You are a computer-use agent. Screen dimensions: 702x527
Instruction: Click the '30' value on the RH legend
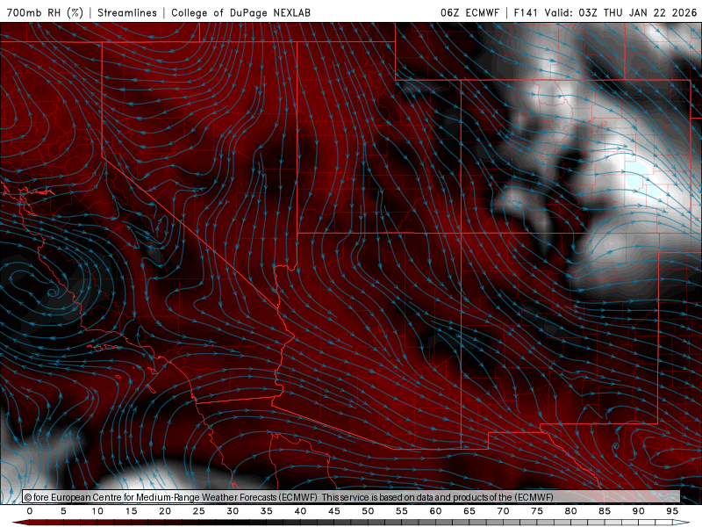tap(233, 511)
